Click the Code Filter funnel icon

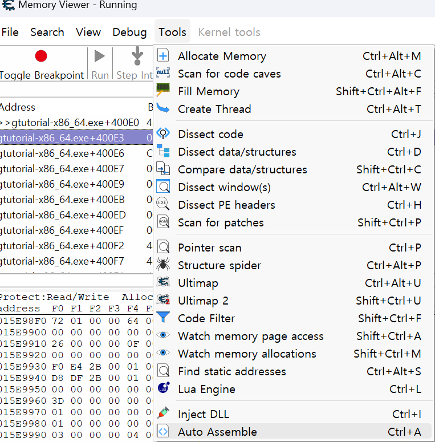[x=163, y=318]
